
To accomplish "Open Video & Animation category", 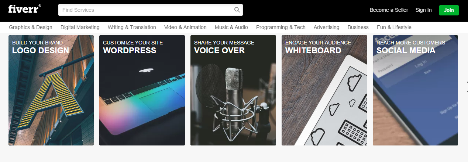I will click(x=185, y=27).
